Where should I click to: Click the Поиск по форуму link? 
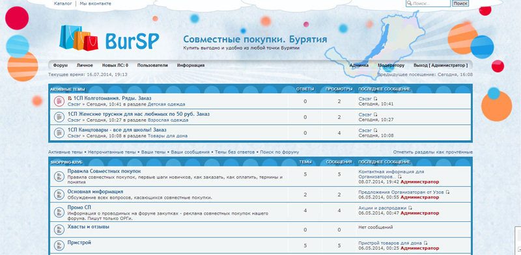click(x=279, y=152)
